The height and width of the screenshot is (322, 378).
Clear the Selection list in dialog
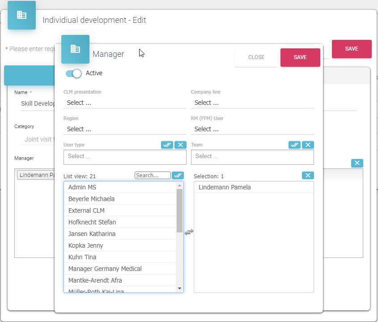(x=308, y=176)
